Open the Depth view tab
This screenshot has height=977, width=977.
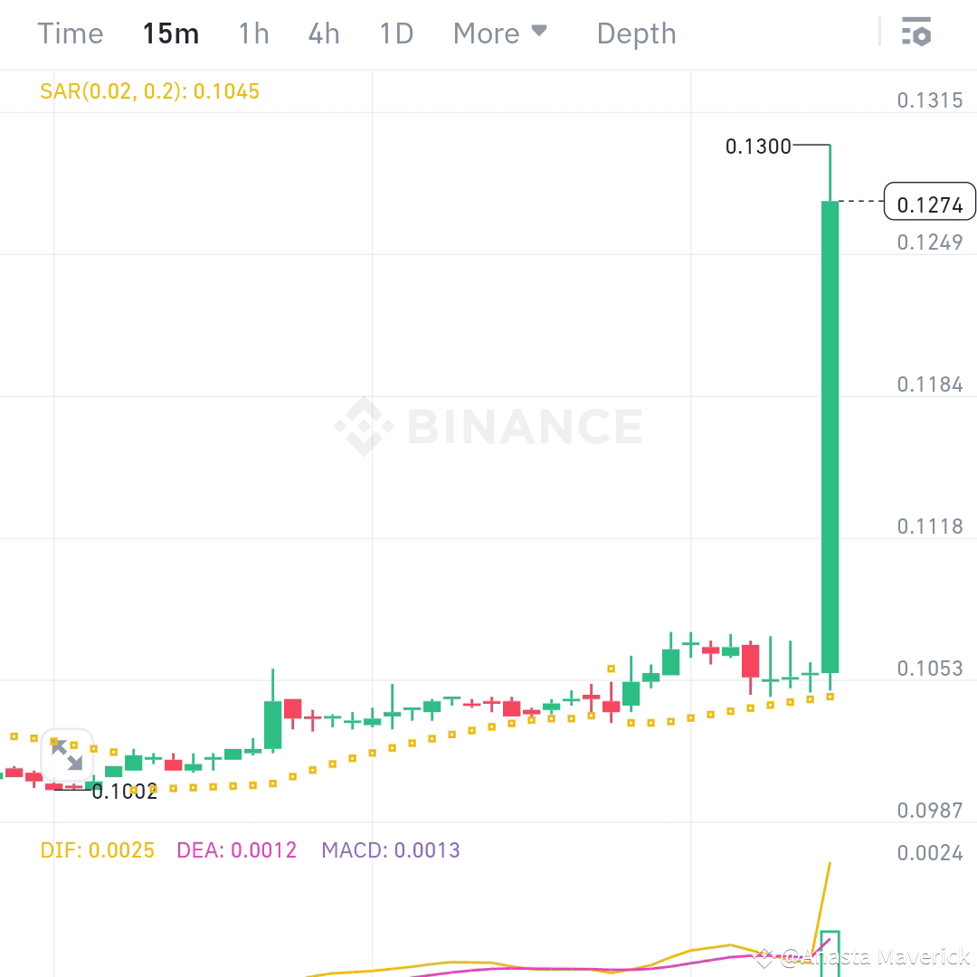pos(636,33)
